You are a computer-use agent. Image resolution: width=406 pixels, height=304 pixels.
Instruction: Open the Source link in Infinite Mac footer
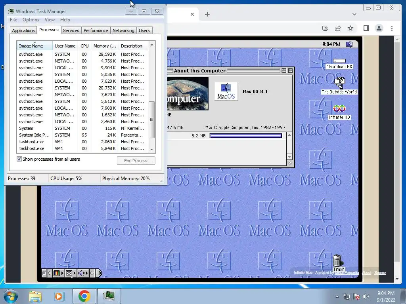pyautogui.click(x=380, y=273)
